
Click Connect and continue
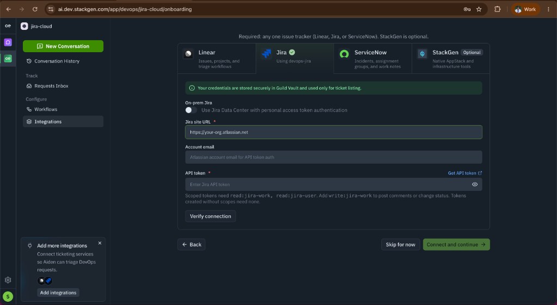click(456, 245)
